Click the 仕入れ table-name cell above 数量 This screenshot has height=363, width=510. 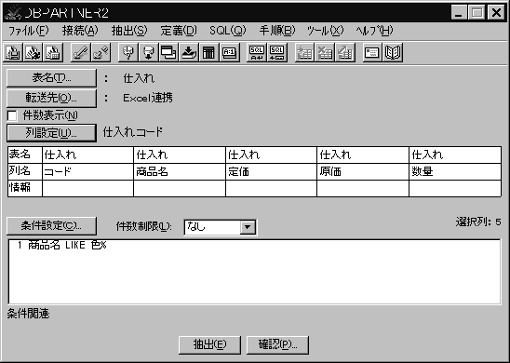[x=455, y=155]
